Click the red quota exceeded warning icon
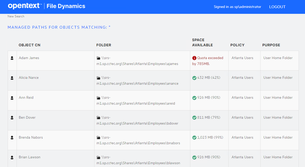This screenshot has width=305, height=167. point(194,58)
